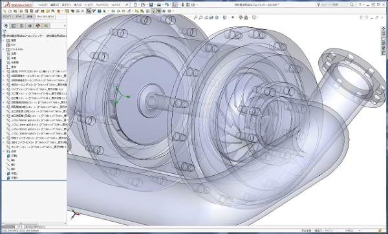Click the help search input field

[x=335, y=5]
